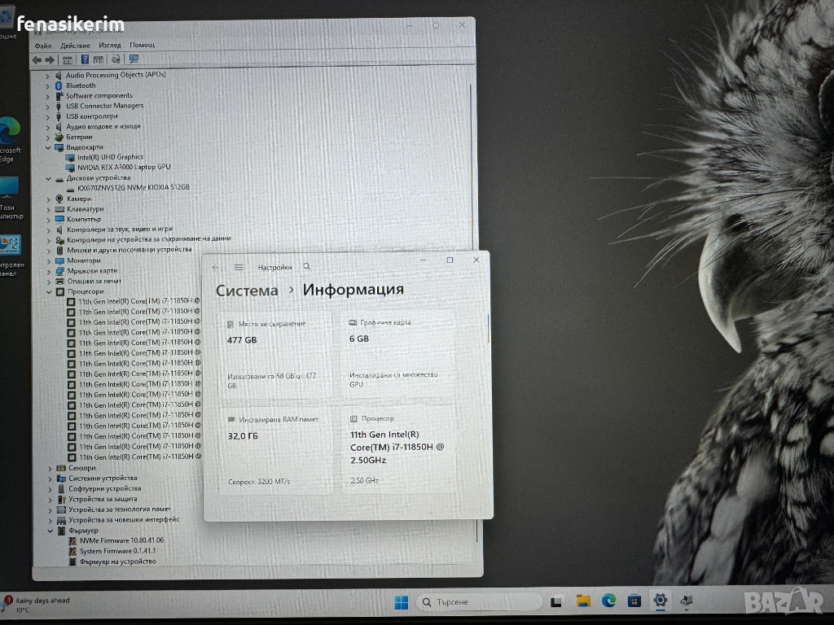
Task: Click the Система breadcrumb link
Action: point(247,291)
